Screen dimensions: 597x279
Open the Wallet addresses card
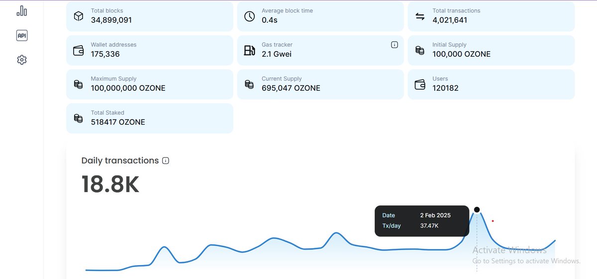click(150, 50)
